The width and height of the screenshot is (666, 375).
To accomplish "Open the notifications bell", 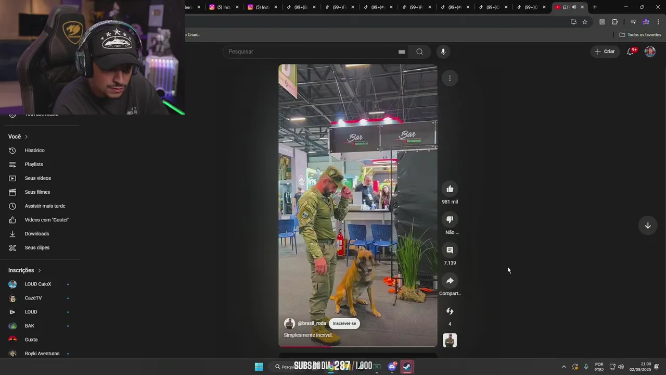I will pyautogui.click(x=630, y=52).
